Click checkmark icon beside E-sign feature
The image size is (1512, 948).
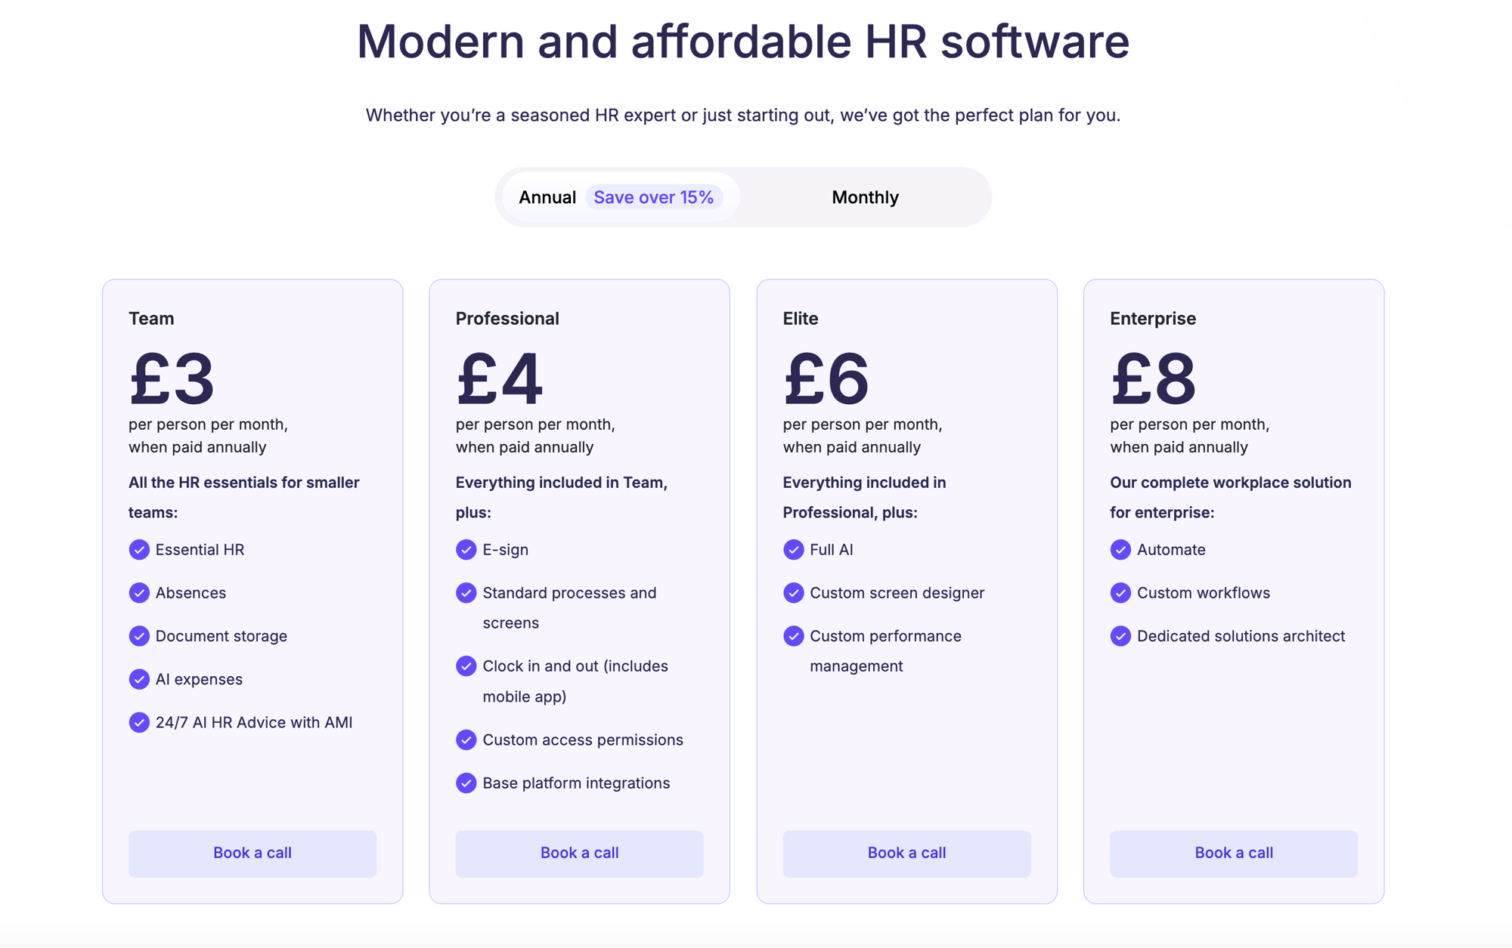[x=466, y=549]
